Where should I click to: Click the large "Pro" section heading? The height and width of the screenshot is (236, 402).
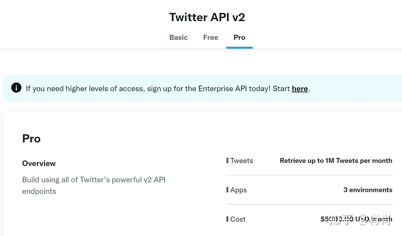coord(31,139)
